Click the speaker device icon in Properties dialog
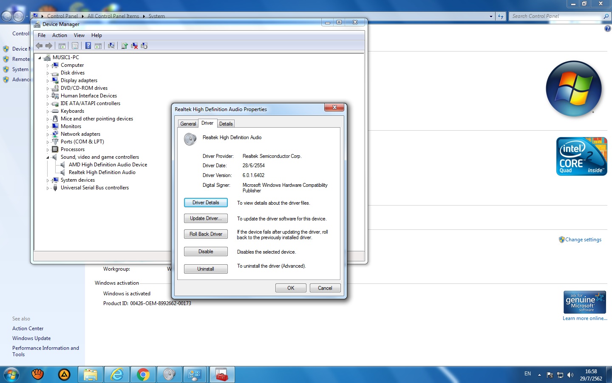The width and height of the screenshot is (612, 383). [x=190, y=139]
